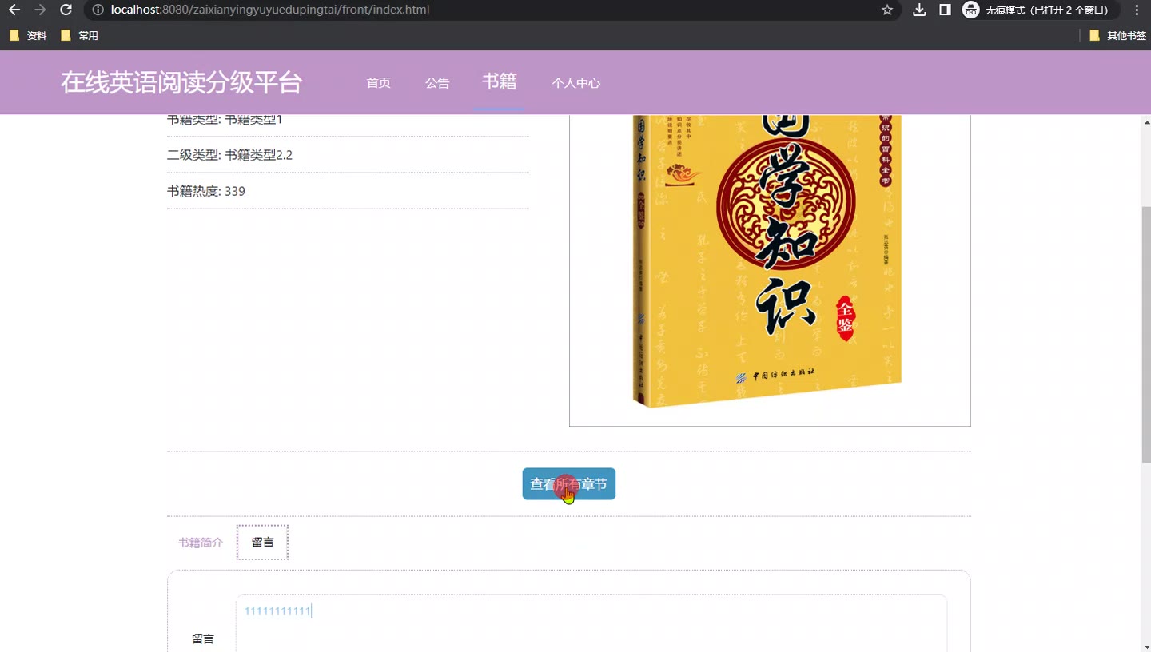The width and height of the screenshot is (1151, 652).
Task: Switch to the 书籍简介 tab
Action: (x=201, y=543)
